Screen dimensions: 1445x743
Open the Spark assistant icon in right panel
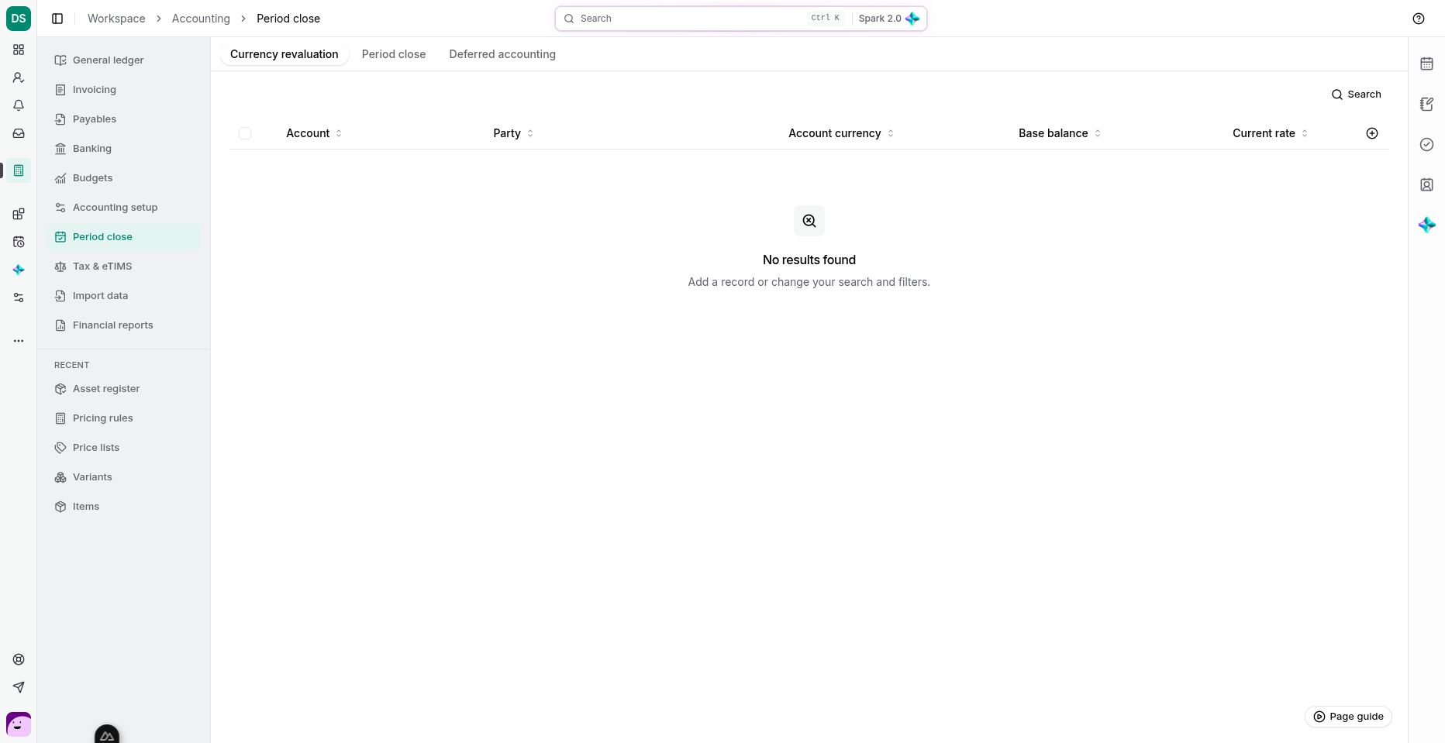click(x=1426, y=225)
